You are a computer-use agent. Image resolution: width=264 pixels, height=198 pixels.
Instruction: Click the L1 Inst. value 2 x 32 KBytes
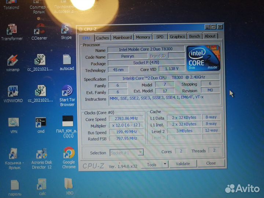click(x=184, y=124)
